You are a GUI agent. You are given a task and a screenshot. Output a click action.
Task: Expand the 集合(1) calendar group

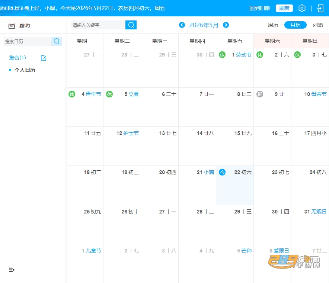point(17,58)
